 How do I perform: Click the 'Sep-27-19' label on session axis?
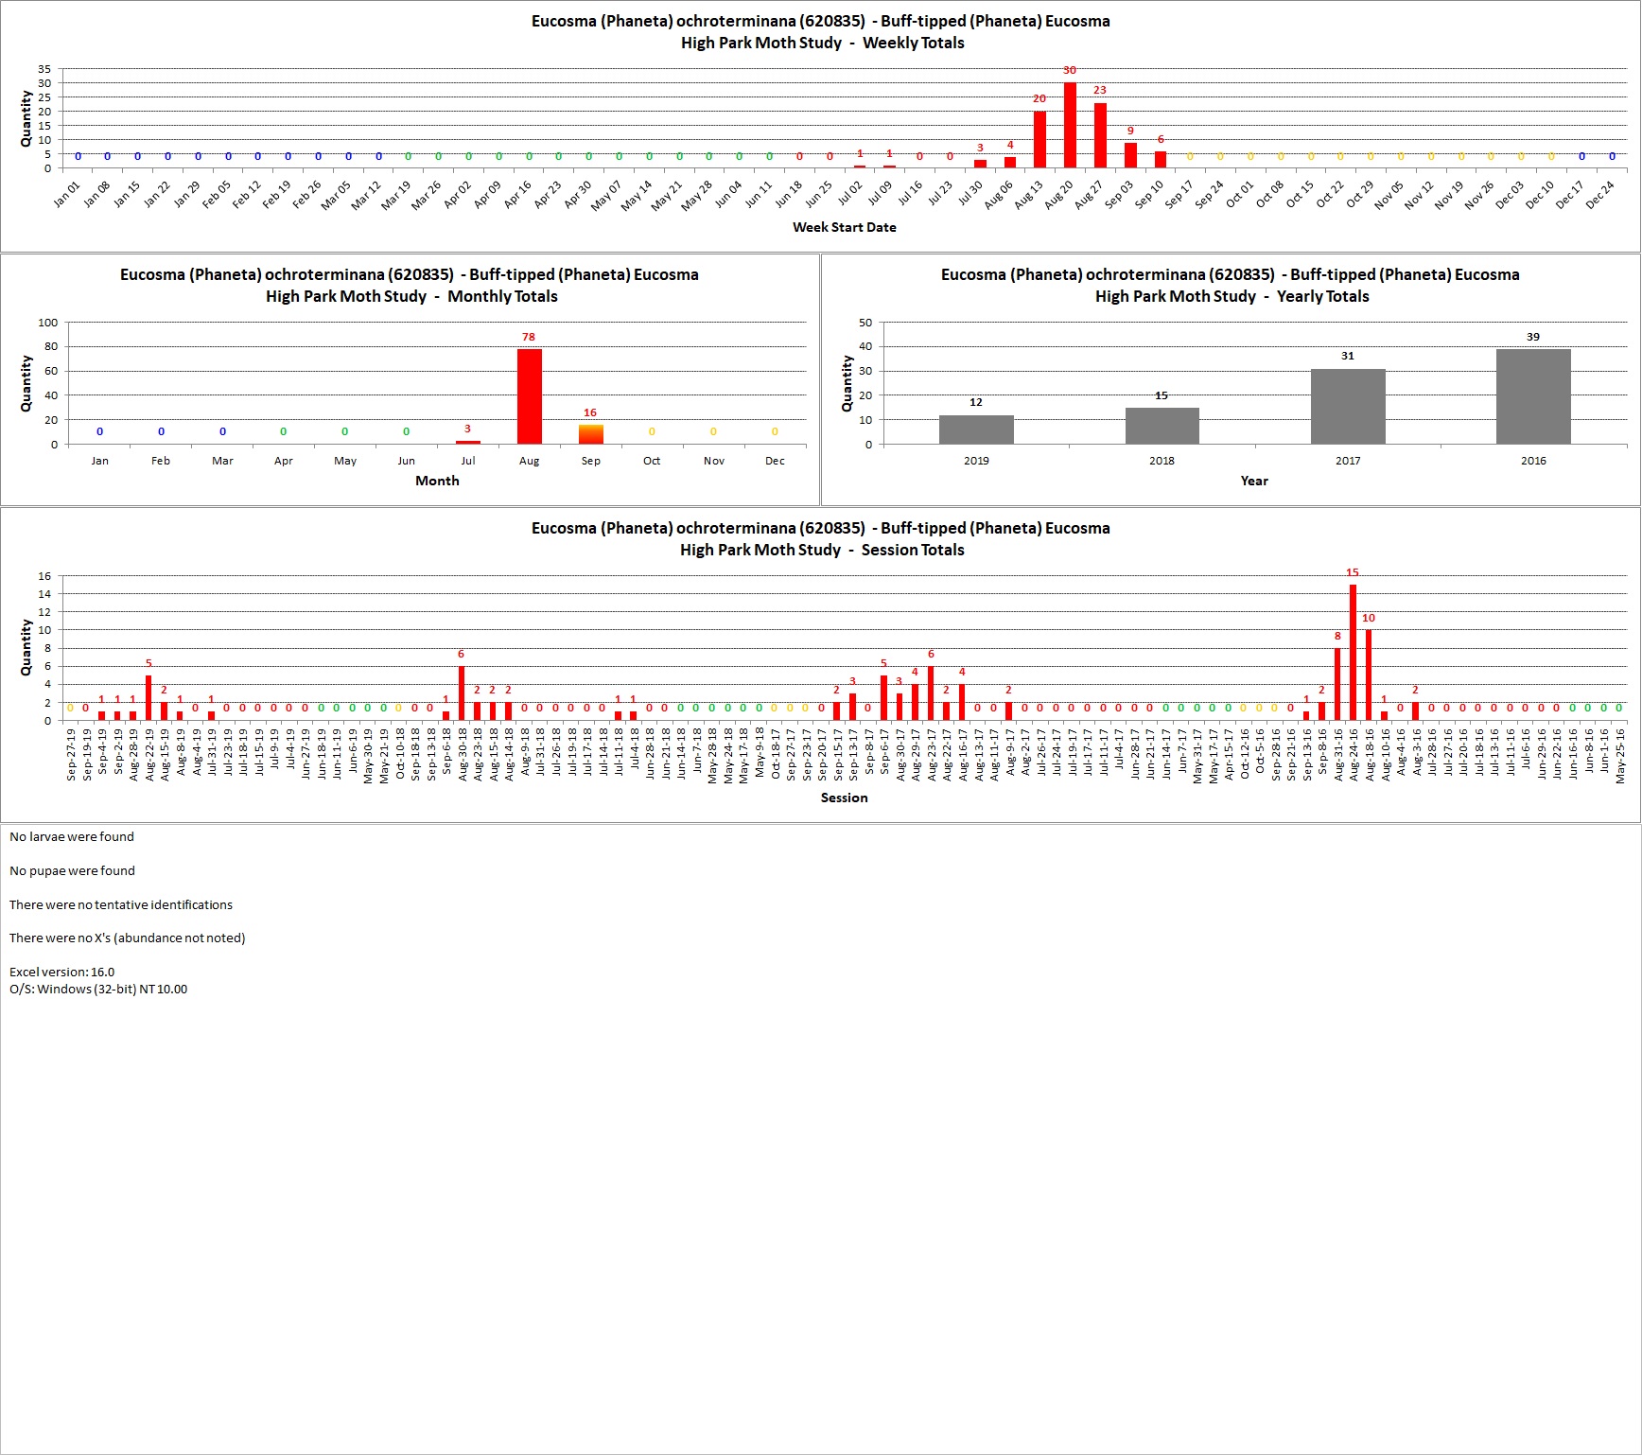71,754
